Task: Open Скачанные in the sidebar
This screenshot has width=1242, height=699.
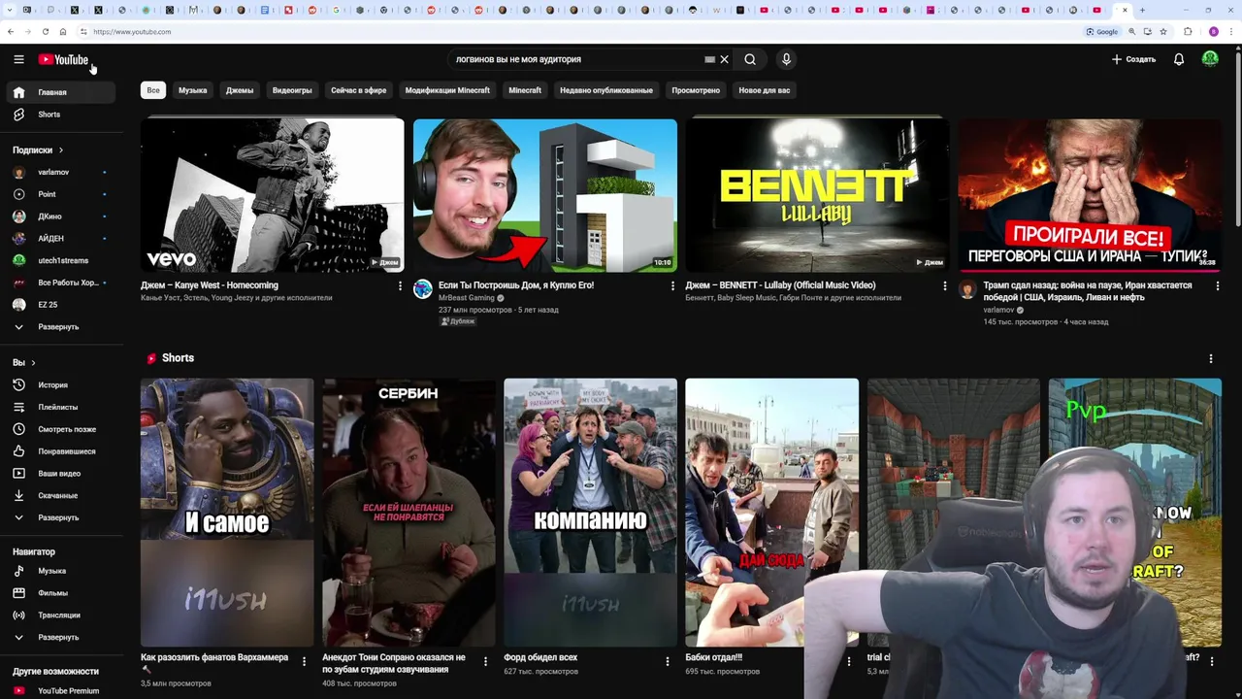Action: (x=59, y=495)
